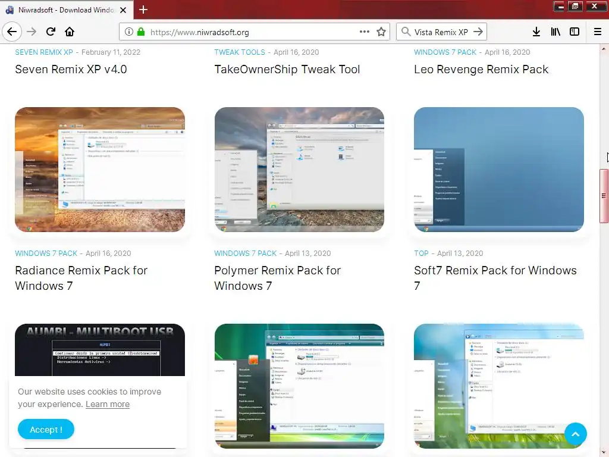Toggle the sidebar view
The image size is (609, 457).
pos(575,32)
